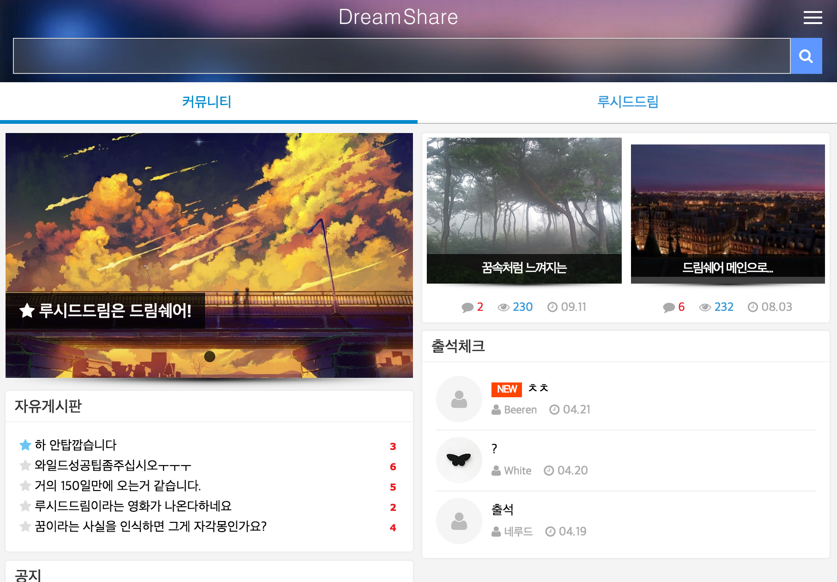Open the hamburger menu
The image size is (837, 582).
pos(813,18)
